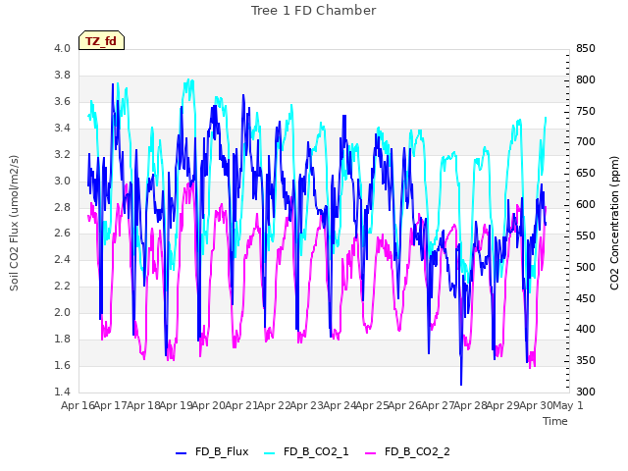Click the chart title Tree 1 FD Chamber
Viewport: 628px width, 471px height.
(x=314, y=11)
